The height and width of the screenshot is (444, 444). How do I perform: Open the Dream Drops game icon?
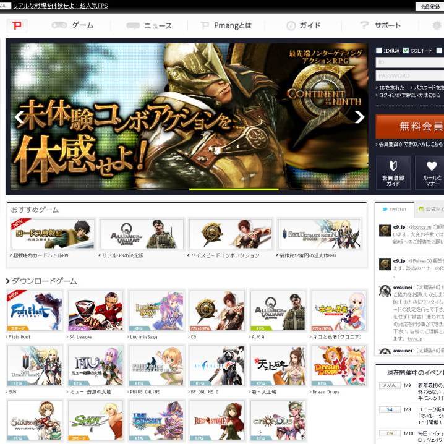(339, 365)
